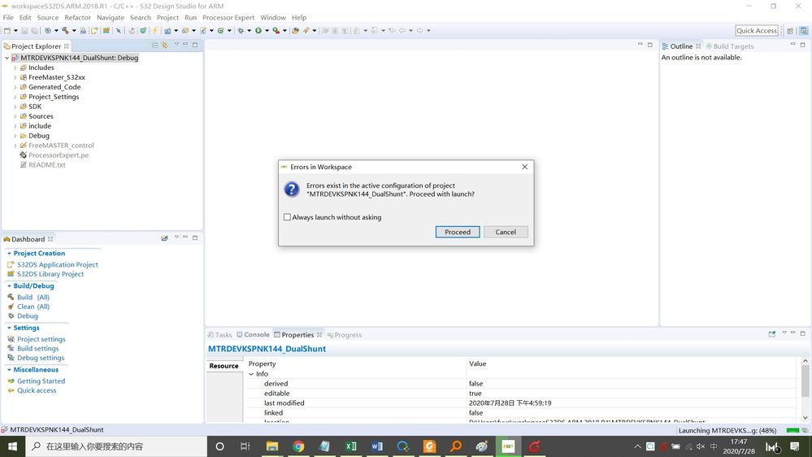Click the "last modified" property row
Screen dimensions: 812x457
coord(523,403)
